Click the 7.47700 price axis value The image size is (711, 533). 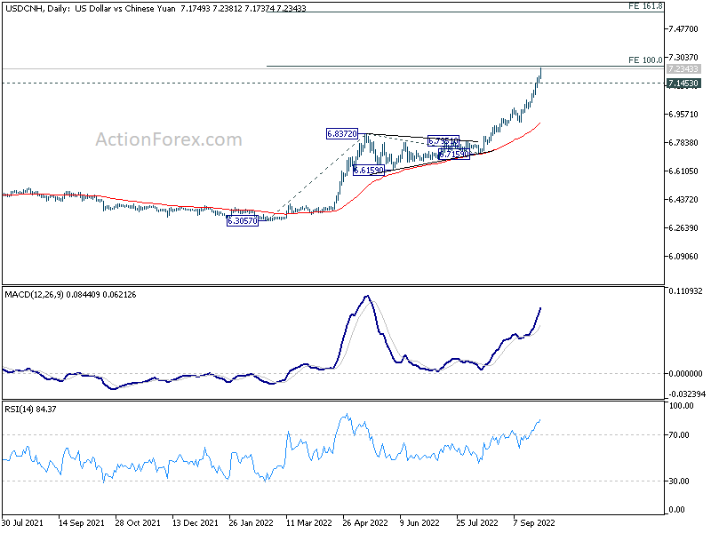683,29
